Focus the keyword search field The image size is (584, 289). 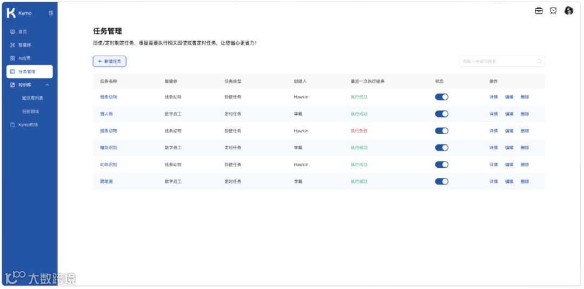coord(502,61)
